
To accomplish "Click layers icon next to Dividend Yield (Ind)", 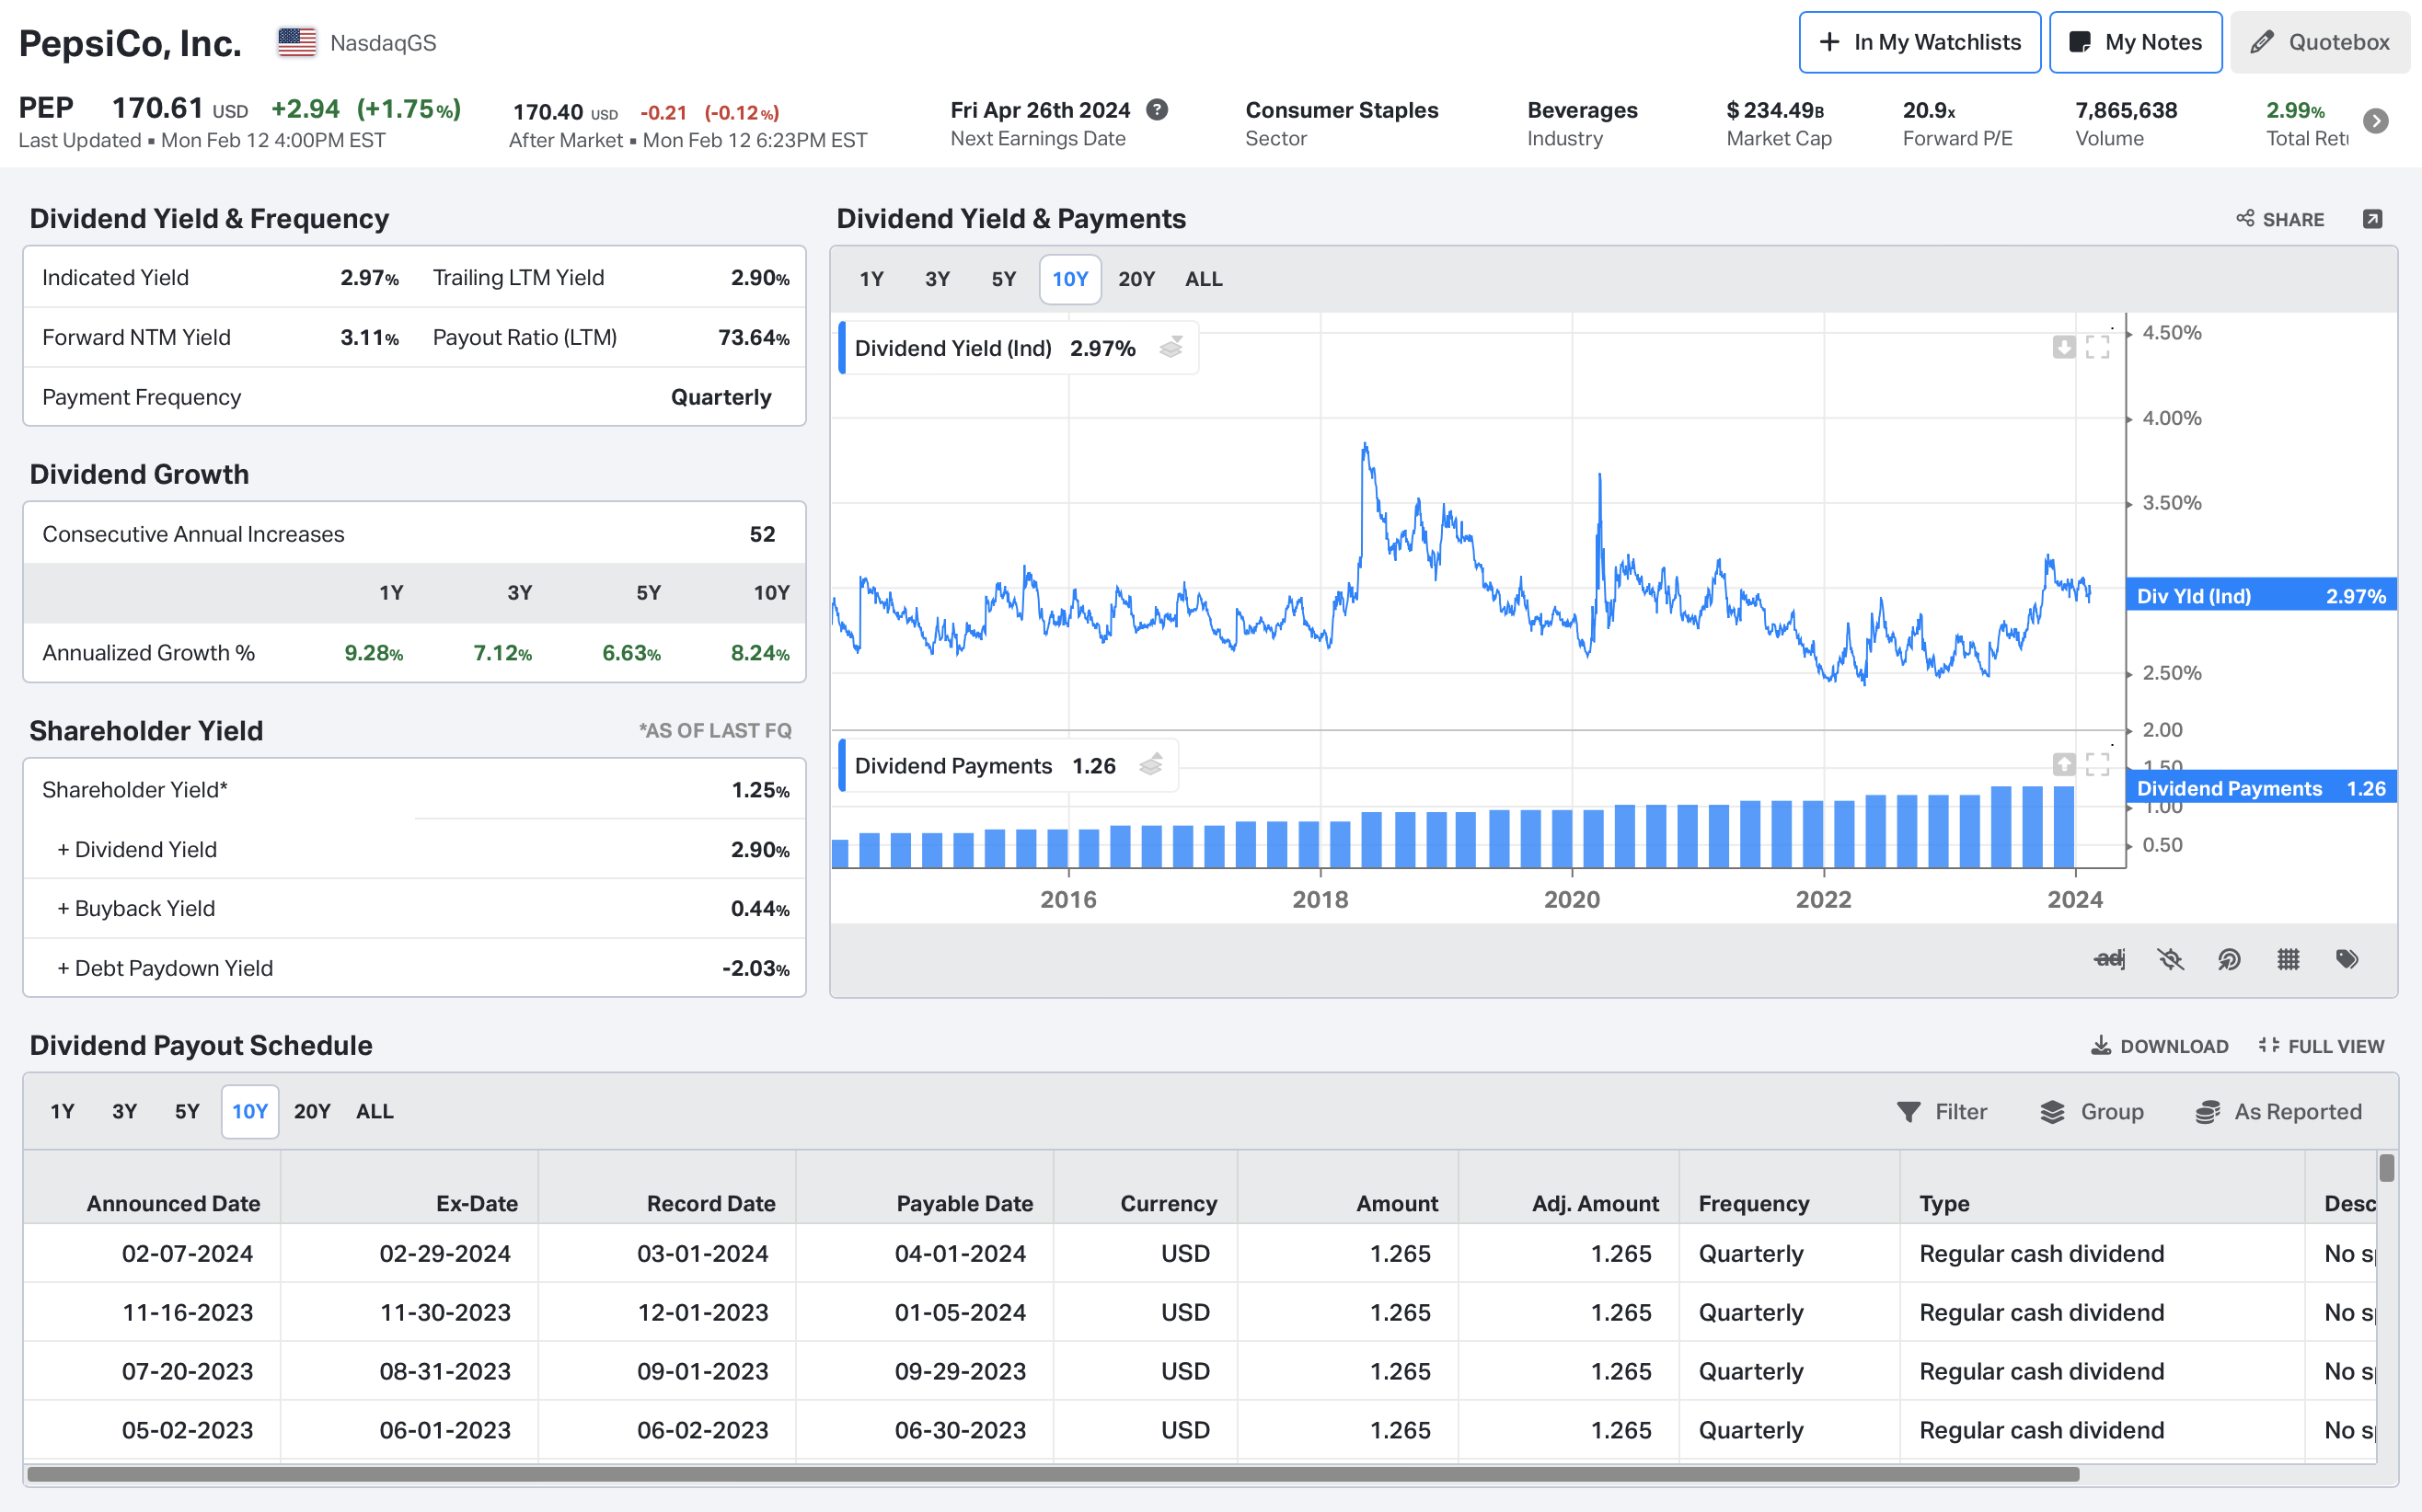I will tap(1171, 347).
